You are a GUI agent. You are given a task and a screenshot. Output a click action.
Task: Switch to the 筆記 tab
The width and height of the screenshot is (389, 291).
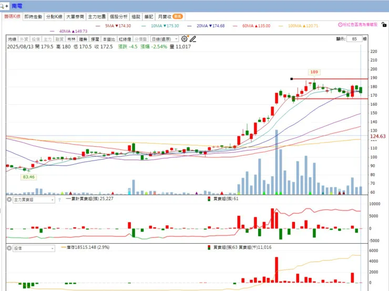click(149, 17)
